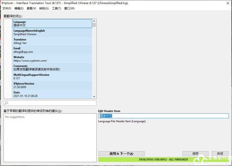Click the scrollbar thumb of the item list
The image size is (232, 166).
(x=94, y=25)
